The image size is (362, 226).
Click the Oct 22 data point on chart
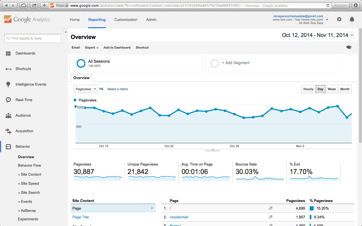pos(169,116)
